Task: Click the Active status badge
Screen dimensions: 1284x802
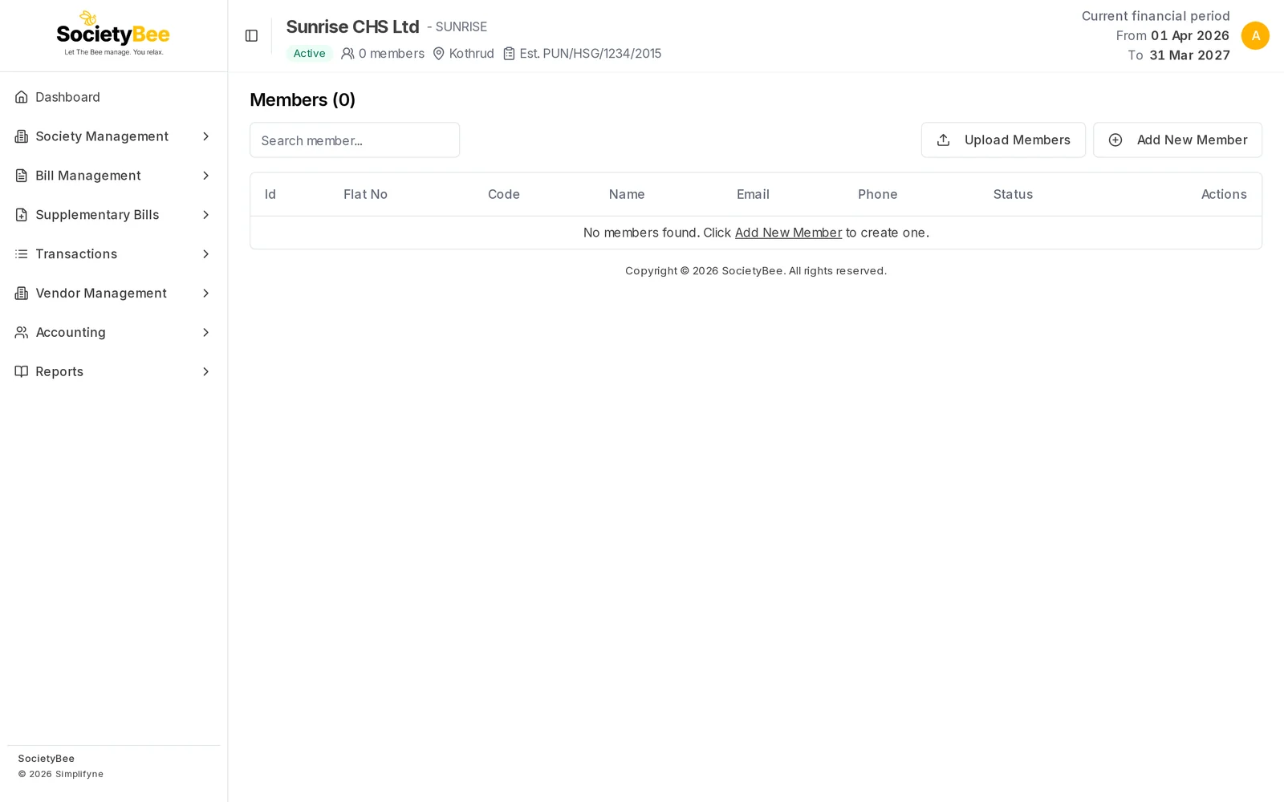Action: tap(309, 54)
